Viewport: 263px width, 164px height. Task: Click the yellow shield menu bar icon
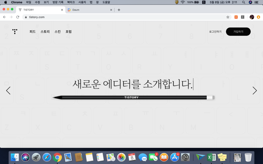pos(177,2)
